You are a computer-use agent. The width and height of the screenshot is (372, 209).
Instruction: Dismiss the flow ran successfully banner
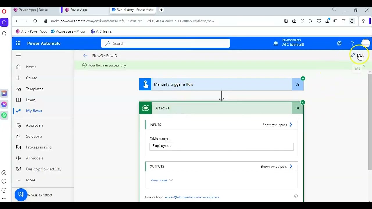click(x=363, y=65)
